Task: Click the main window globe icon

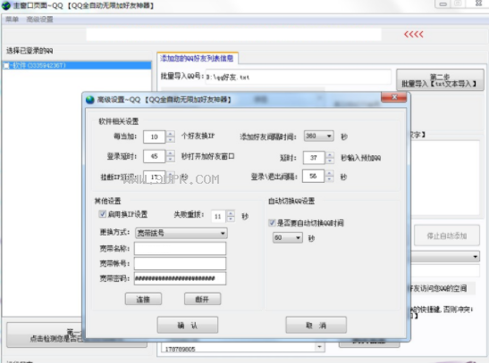Action: coord(6,5)
